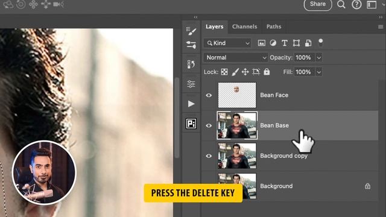Lock transparent pixels
The width and height of the screenshot is (386, 217).
tap(224, 72)
